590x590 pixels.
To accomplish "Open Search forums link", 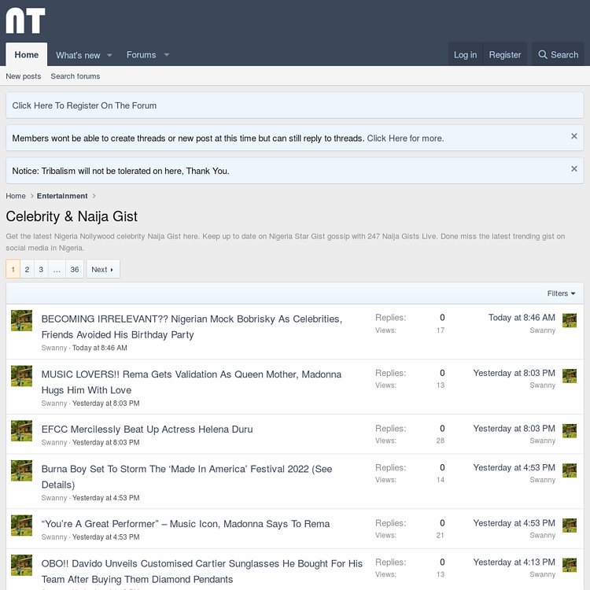I will (x=76, y=76).
